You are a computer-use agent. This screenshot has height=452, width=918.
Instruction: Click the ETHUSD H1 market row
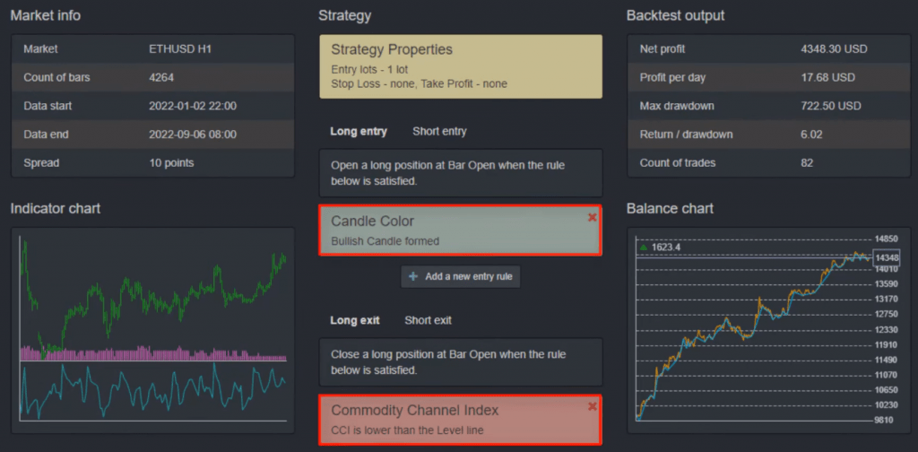click(152, 48)
